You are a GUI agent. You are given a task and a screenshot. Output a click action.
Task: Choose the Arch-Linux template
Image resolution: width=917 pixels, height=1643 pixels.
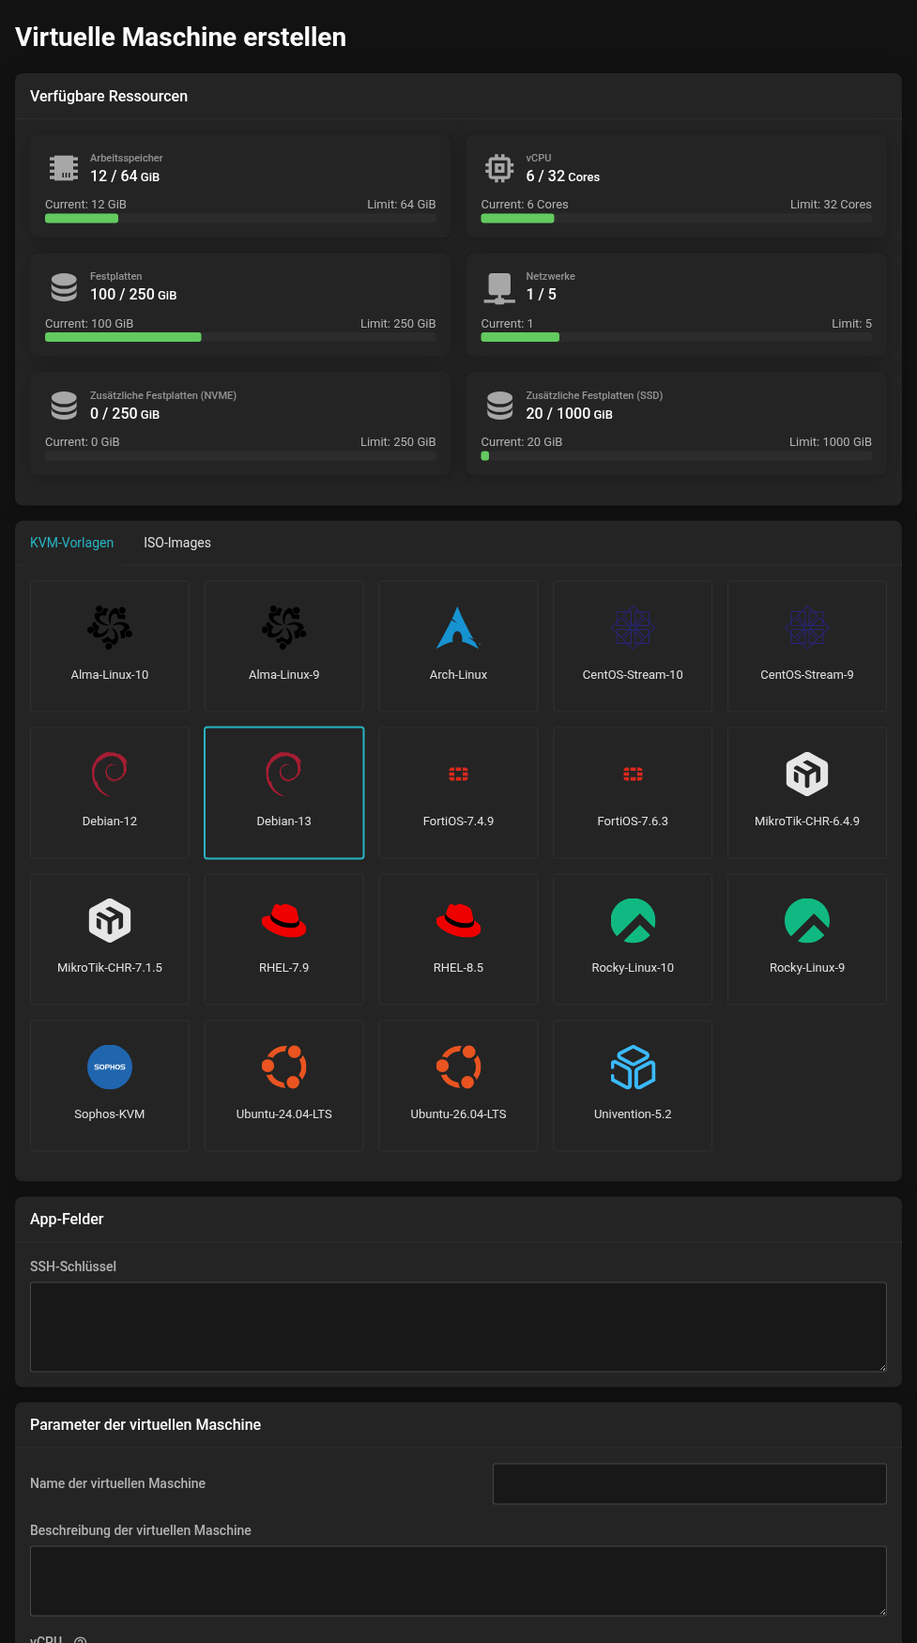pyautogui.click(x=458, y=646)
